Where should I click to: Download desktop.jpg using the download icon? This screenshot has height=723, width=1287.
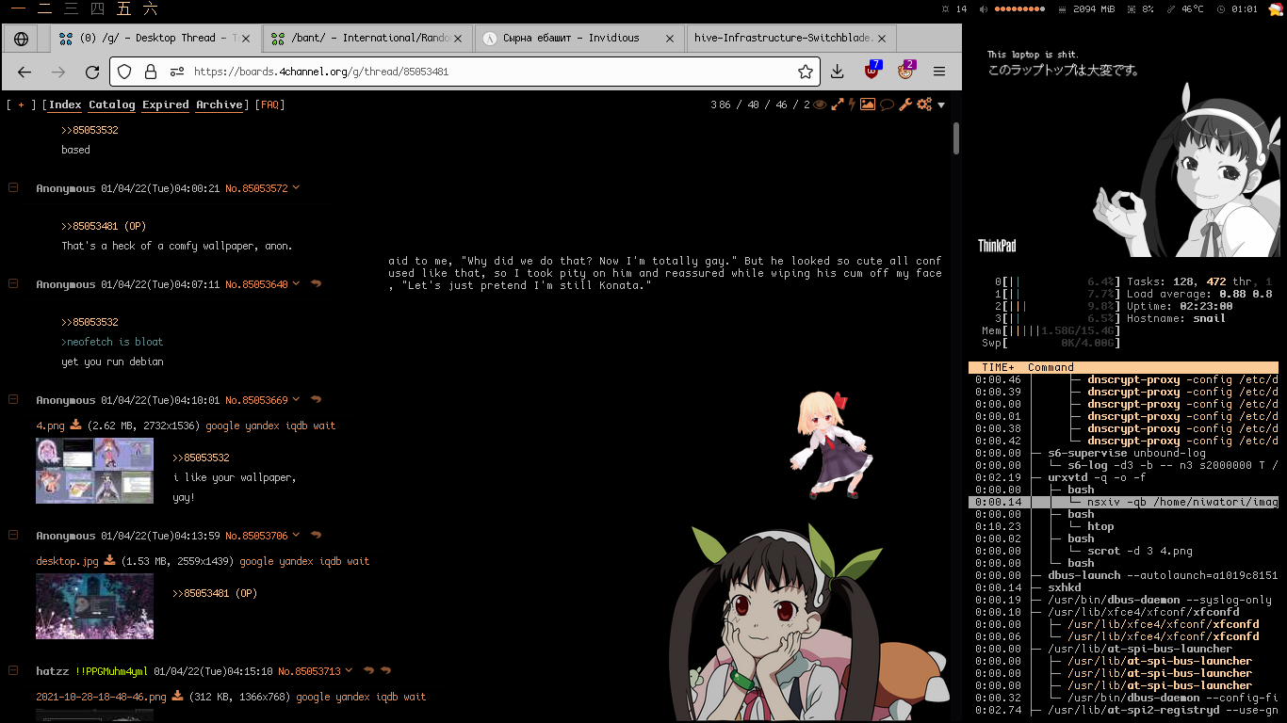point(109,560)
